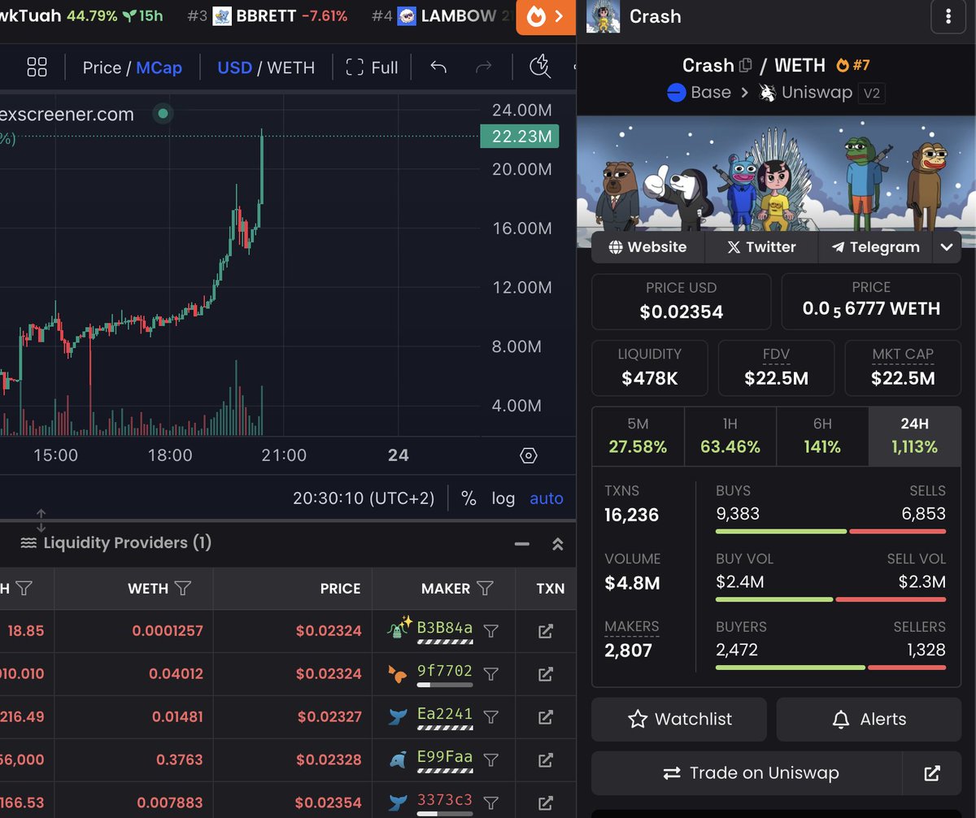Viewport: 976px width, 818px height.
Task: Open the #3 BBRETT trending token
Action: (x=268, y=16)
